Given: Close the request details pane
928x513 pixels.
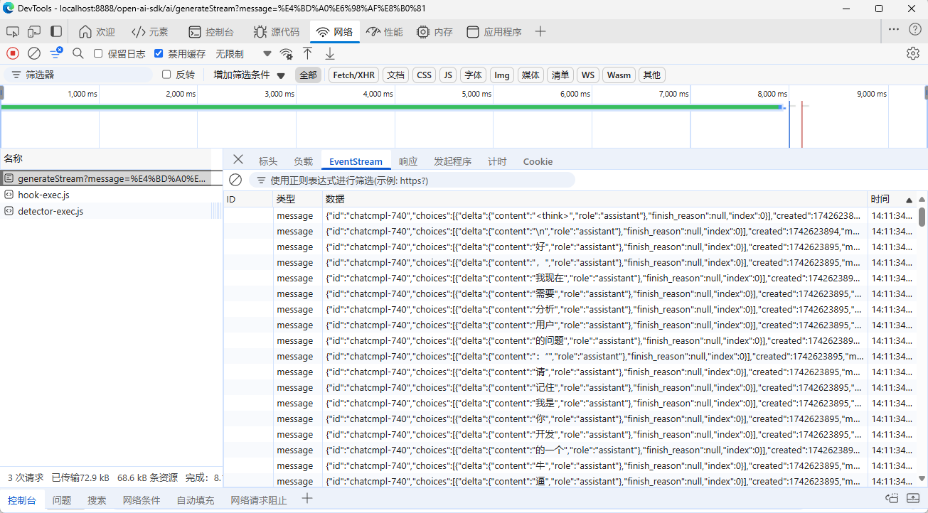Looking at the screenshot, I should click(x=238, y=161).
